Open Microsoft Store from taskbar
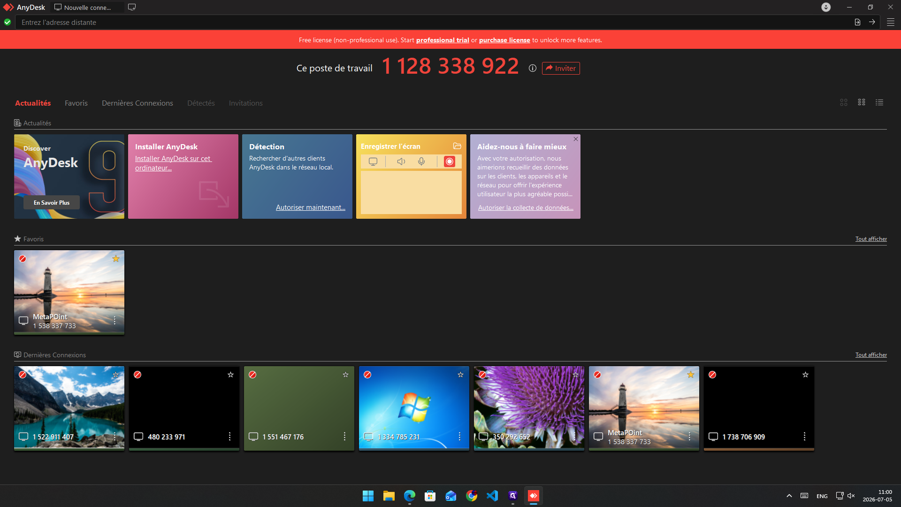 430,496
